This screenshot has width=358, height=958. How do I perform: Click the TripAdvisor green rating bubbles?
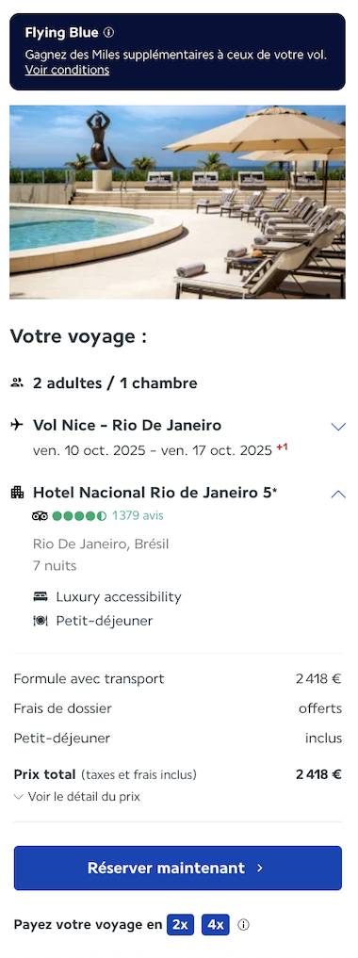click(79, 516)
